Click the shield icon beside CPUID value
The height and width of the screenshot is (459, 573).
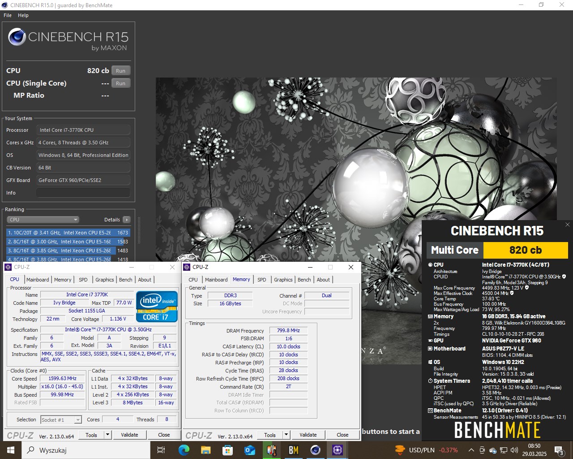click(564, 277)
